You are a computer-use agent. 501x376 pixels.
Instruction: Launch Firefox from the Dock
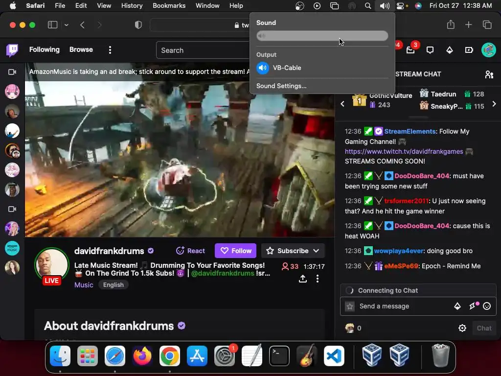(x=142, y=356)
